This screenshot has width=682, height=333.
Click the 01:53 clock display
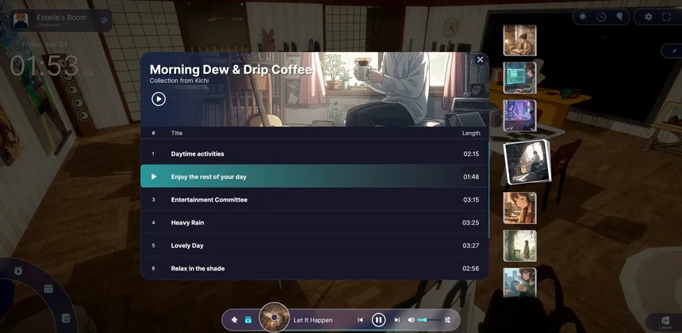44,66
